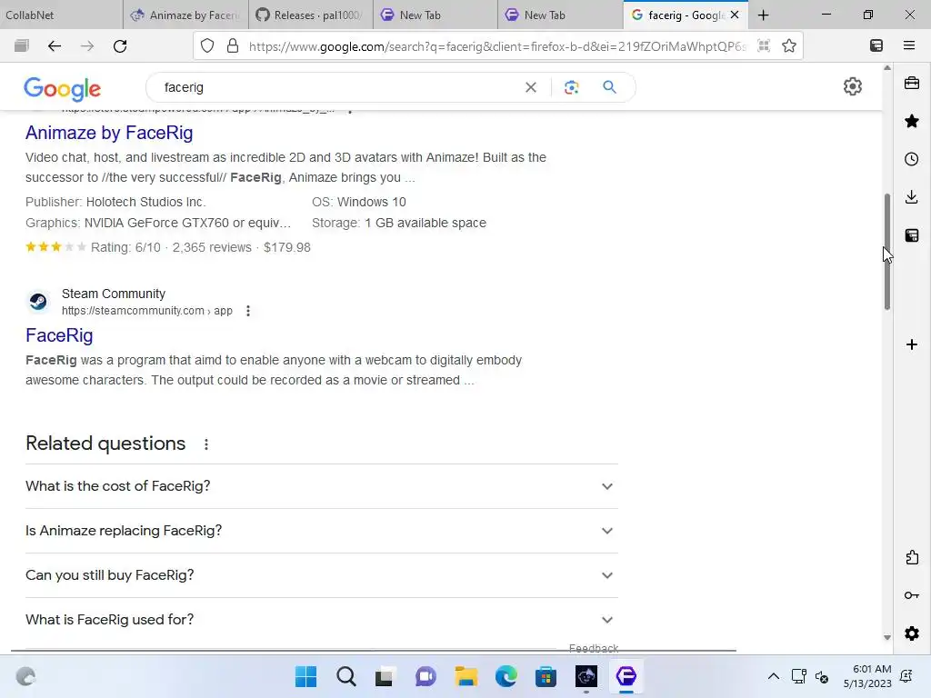Switch to Animaze by Facerig tab
The height and width of the screenshot is (698, 931).
185,15
